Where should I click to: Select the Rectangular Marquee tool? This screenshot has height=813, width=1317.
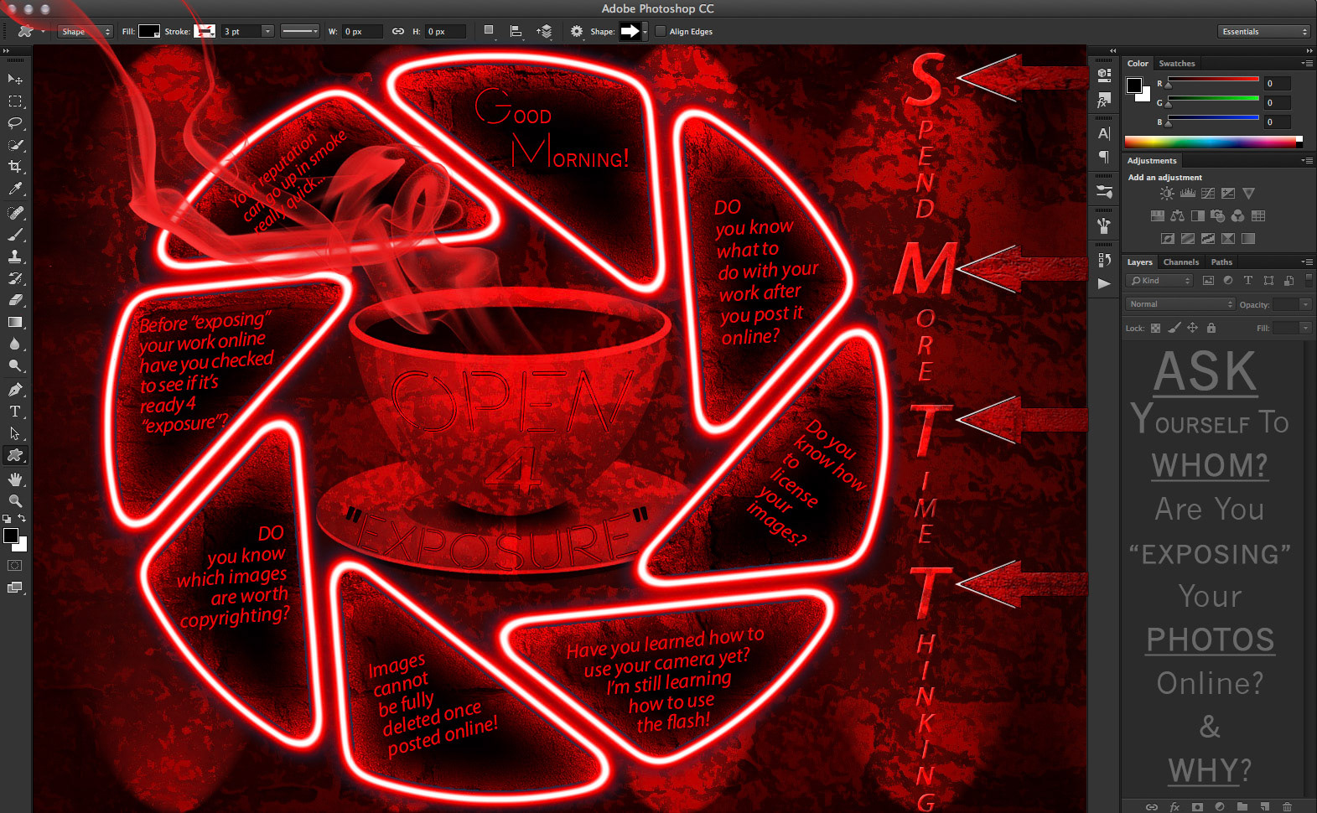[15, 101]
